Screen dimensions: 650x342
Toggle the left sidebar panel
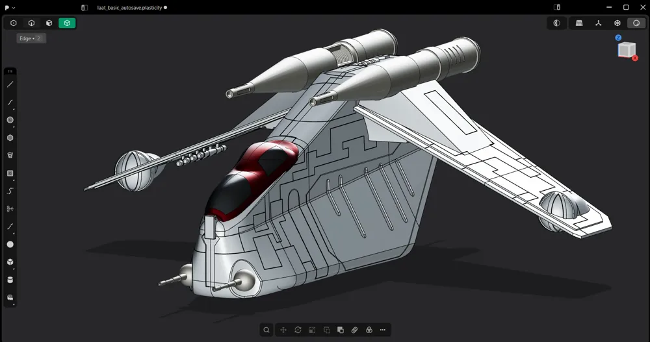click(x=84, y=7)
